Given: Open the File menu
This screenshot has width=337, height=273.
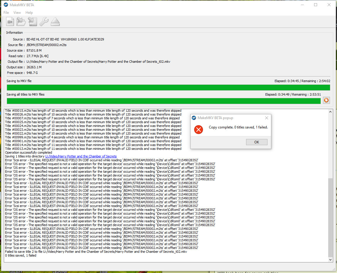Looking at the screenshot, I should [x=6, y=12].
